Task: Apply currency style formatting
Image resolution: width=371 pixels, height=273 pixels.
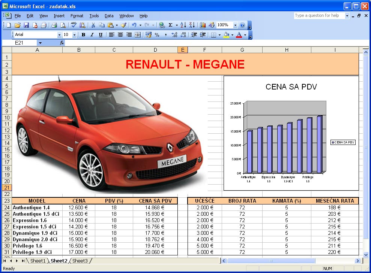Action: (149, 35)
